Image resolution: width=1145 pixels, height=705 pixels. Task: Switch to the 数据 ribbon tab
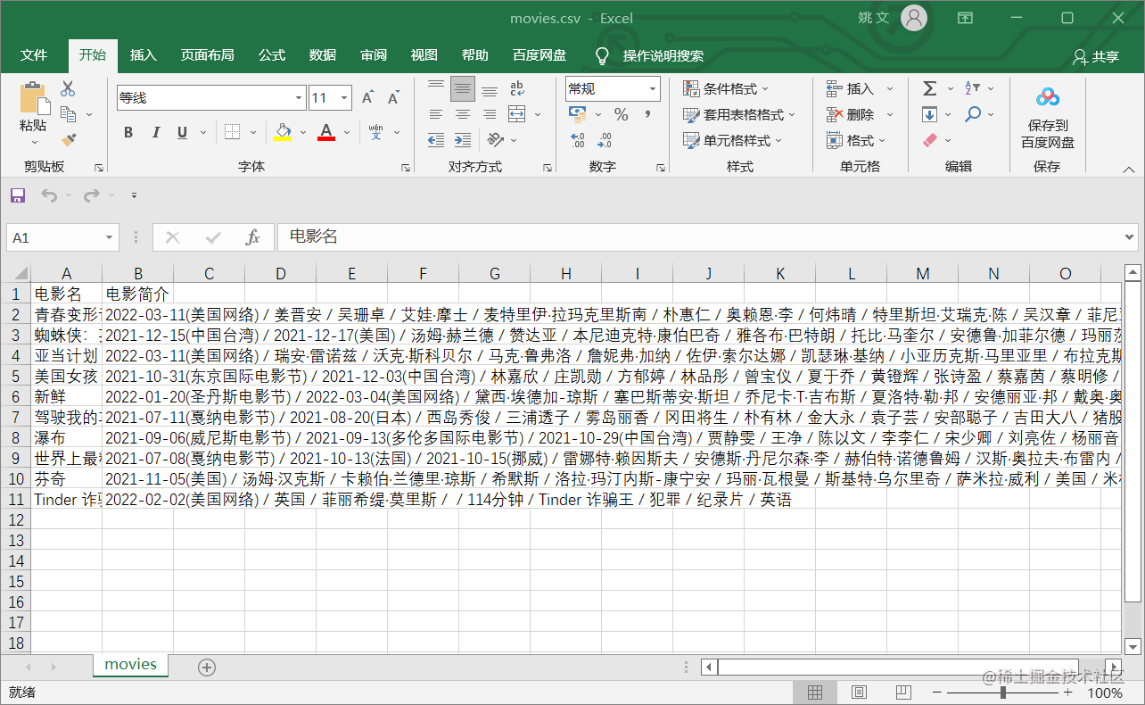(x=322, y=55)
